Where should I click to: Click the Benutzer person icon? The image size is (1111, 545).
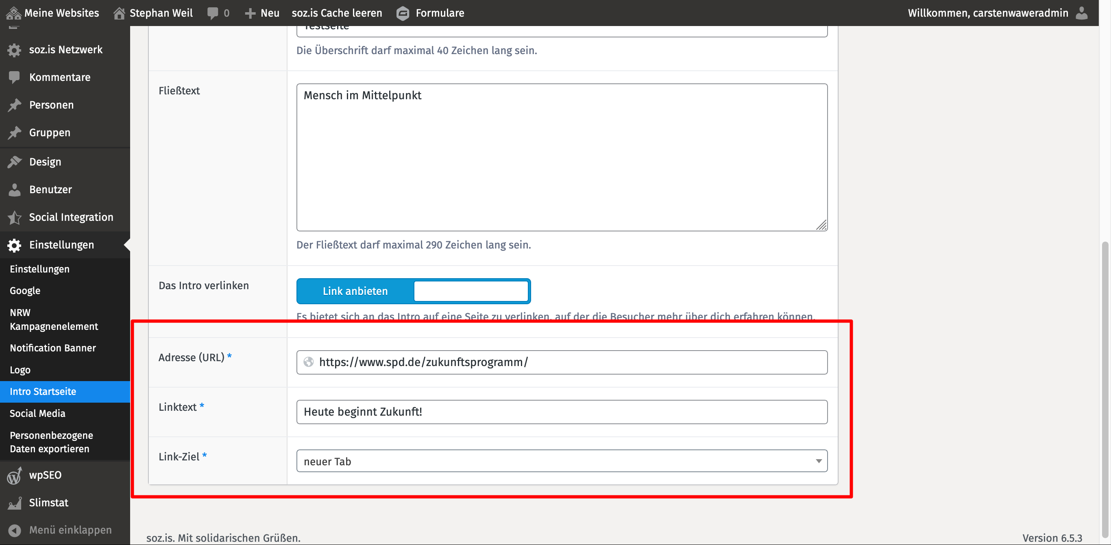pyautogui.click(x=14, y=190)
